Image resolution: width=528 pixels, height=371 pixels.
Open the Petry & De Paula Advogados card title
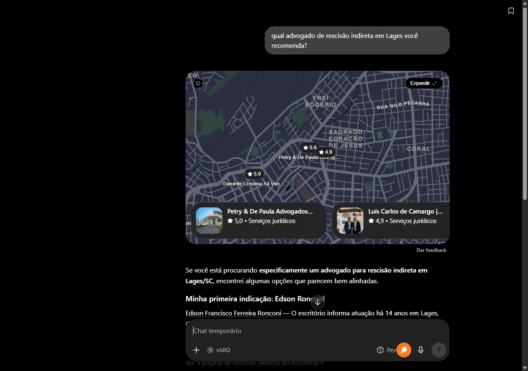pyautogui.click(x=270, y=211)
